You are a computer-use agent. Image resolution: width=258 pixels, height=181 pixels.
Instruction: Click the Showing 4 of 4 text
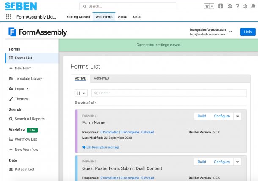pos(86,103)
